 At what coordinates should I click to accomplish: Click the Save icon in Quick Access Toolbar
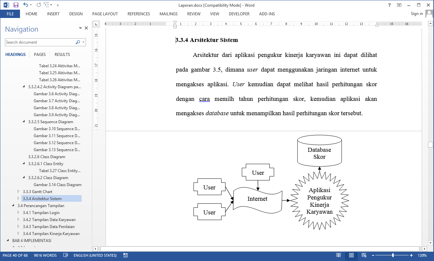click(16, 5)
